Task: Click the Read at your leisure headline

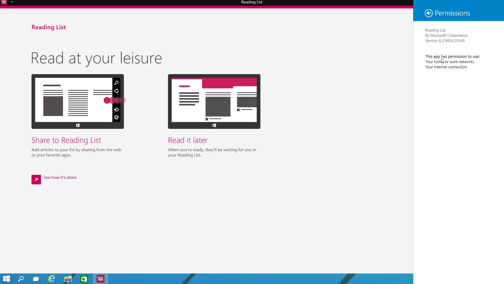Action: [x=96, y=58]
